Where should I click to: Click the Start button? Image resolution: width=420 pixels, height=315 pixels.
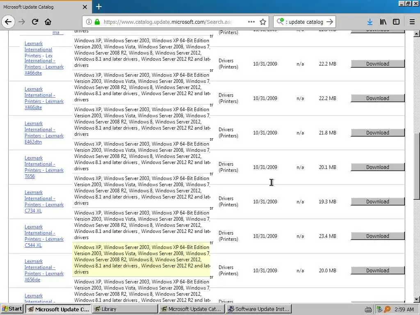[12, 309]
